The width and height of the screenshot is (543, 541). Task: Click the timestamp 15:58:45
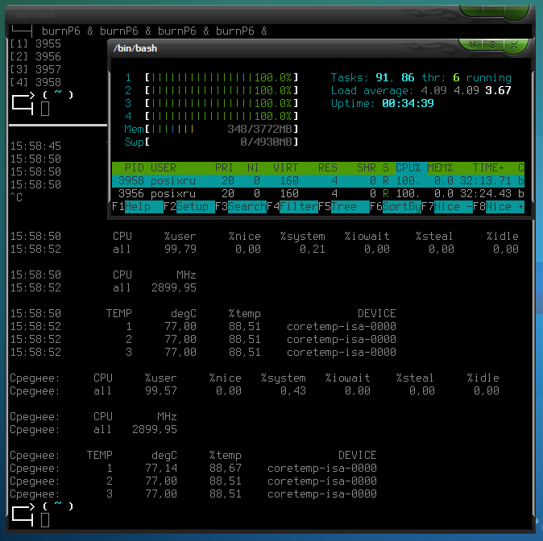(35, 146)
